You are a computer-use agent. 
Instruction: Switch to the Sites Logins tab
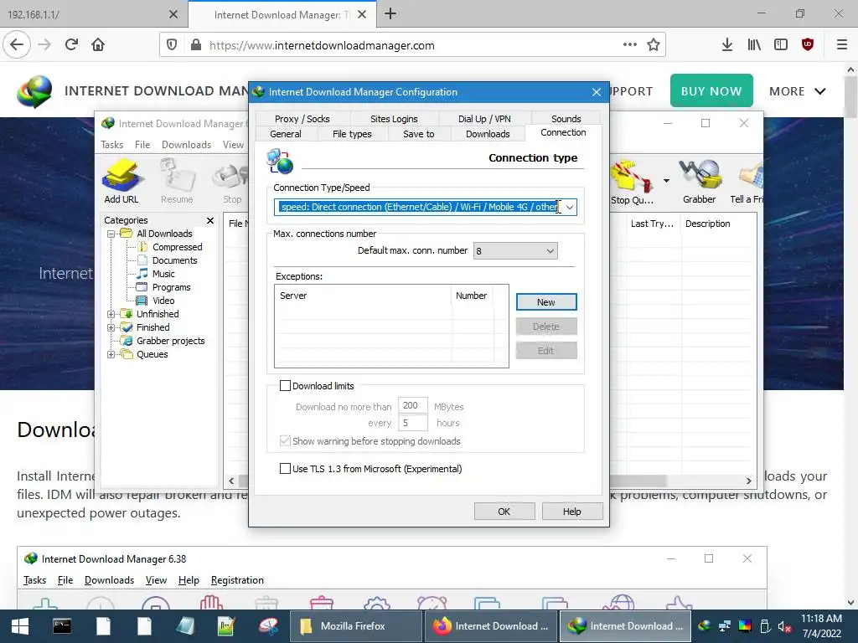tap(394, 119)
